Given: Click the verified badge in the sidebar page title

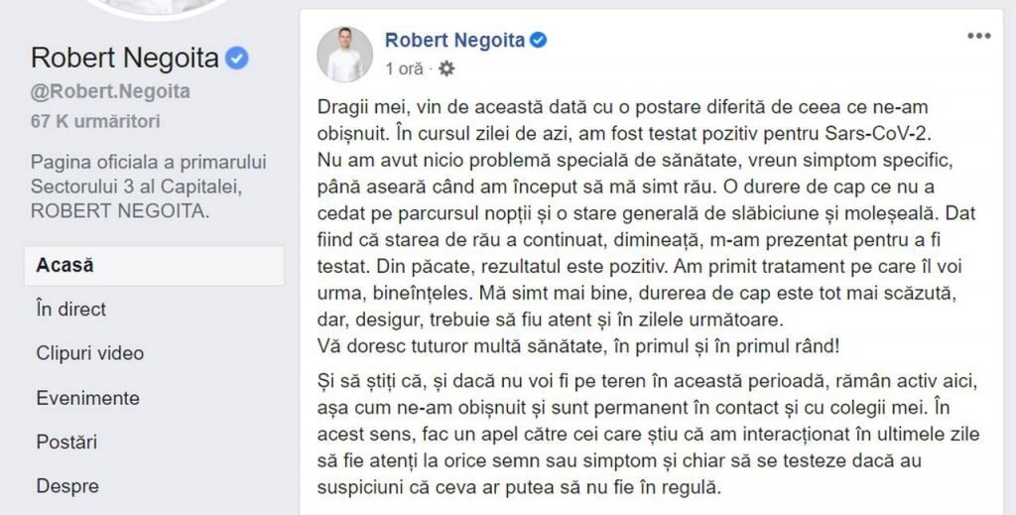Looking at the screenshot, I should 236,59.
